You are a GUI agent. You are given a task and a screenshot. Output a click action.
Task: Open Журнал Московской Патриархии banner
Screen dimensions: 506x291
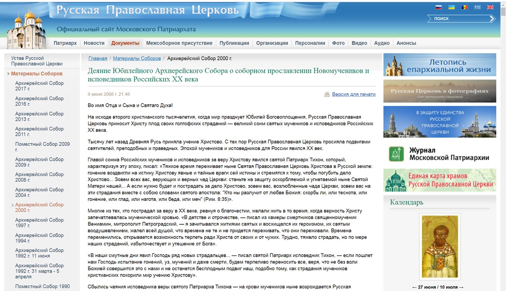pos(440,153)
